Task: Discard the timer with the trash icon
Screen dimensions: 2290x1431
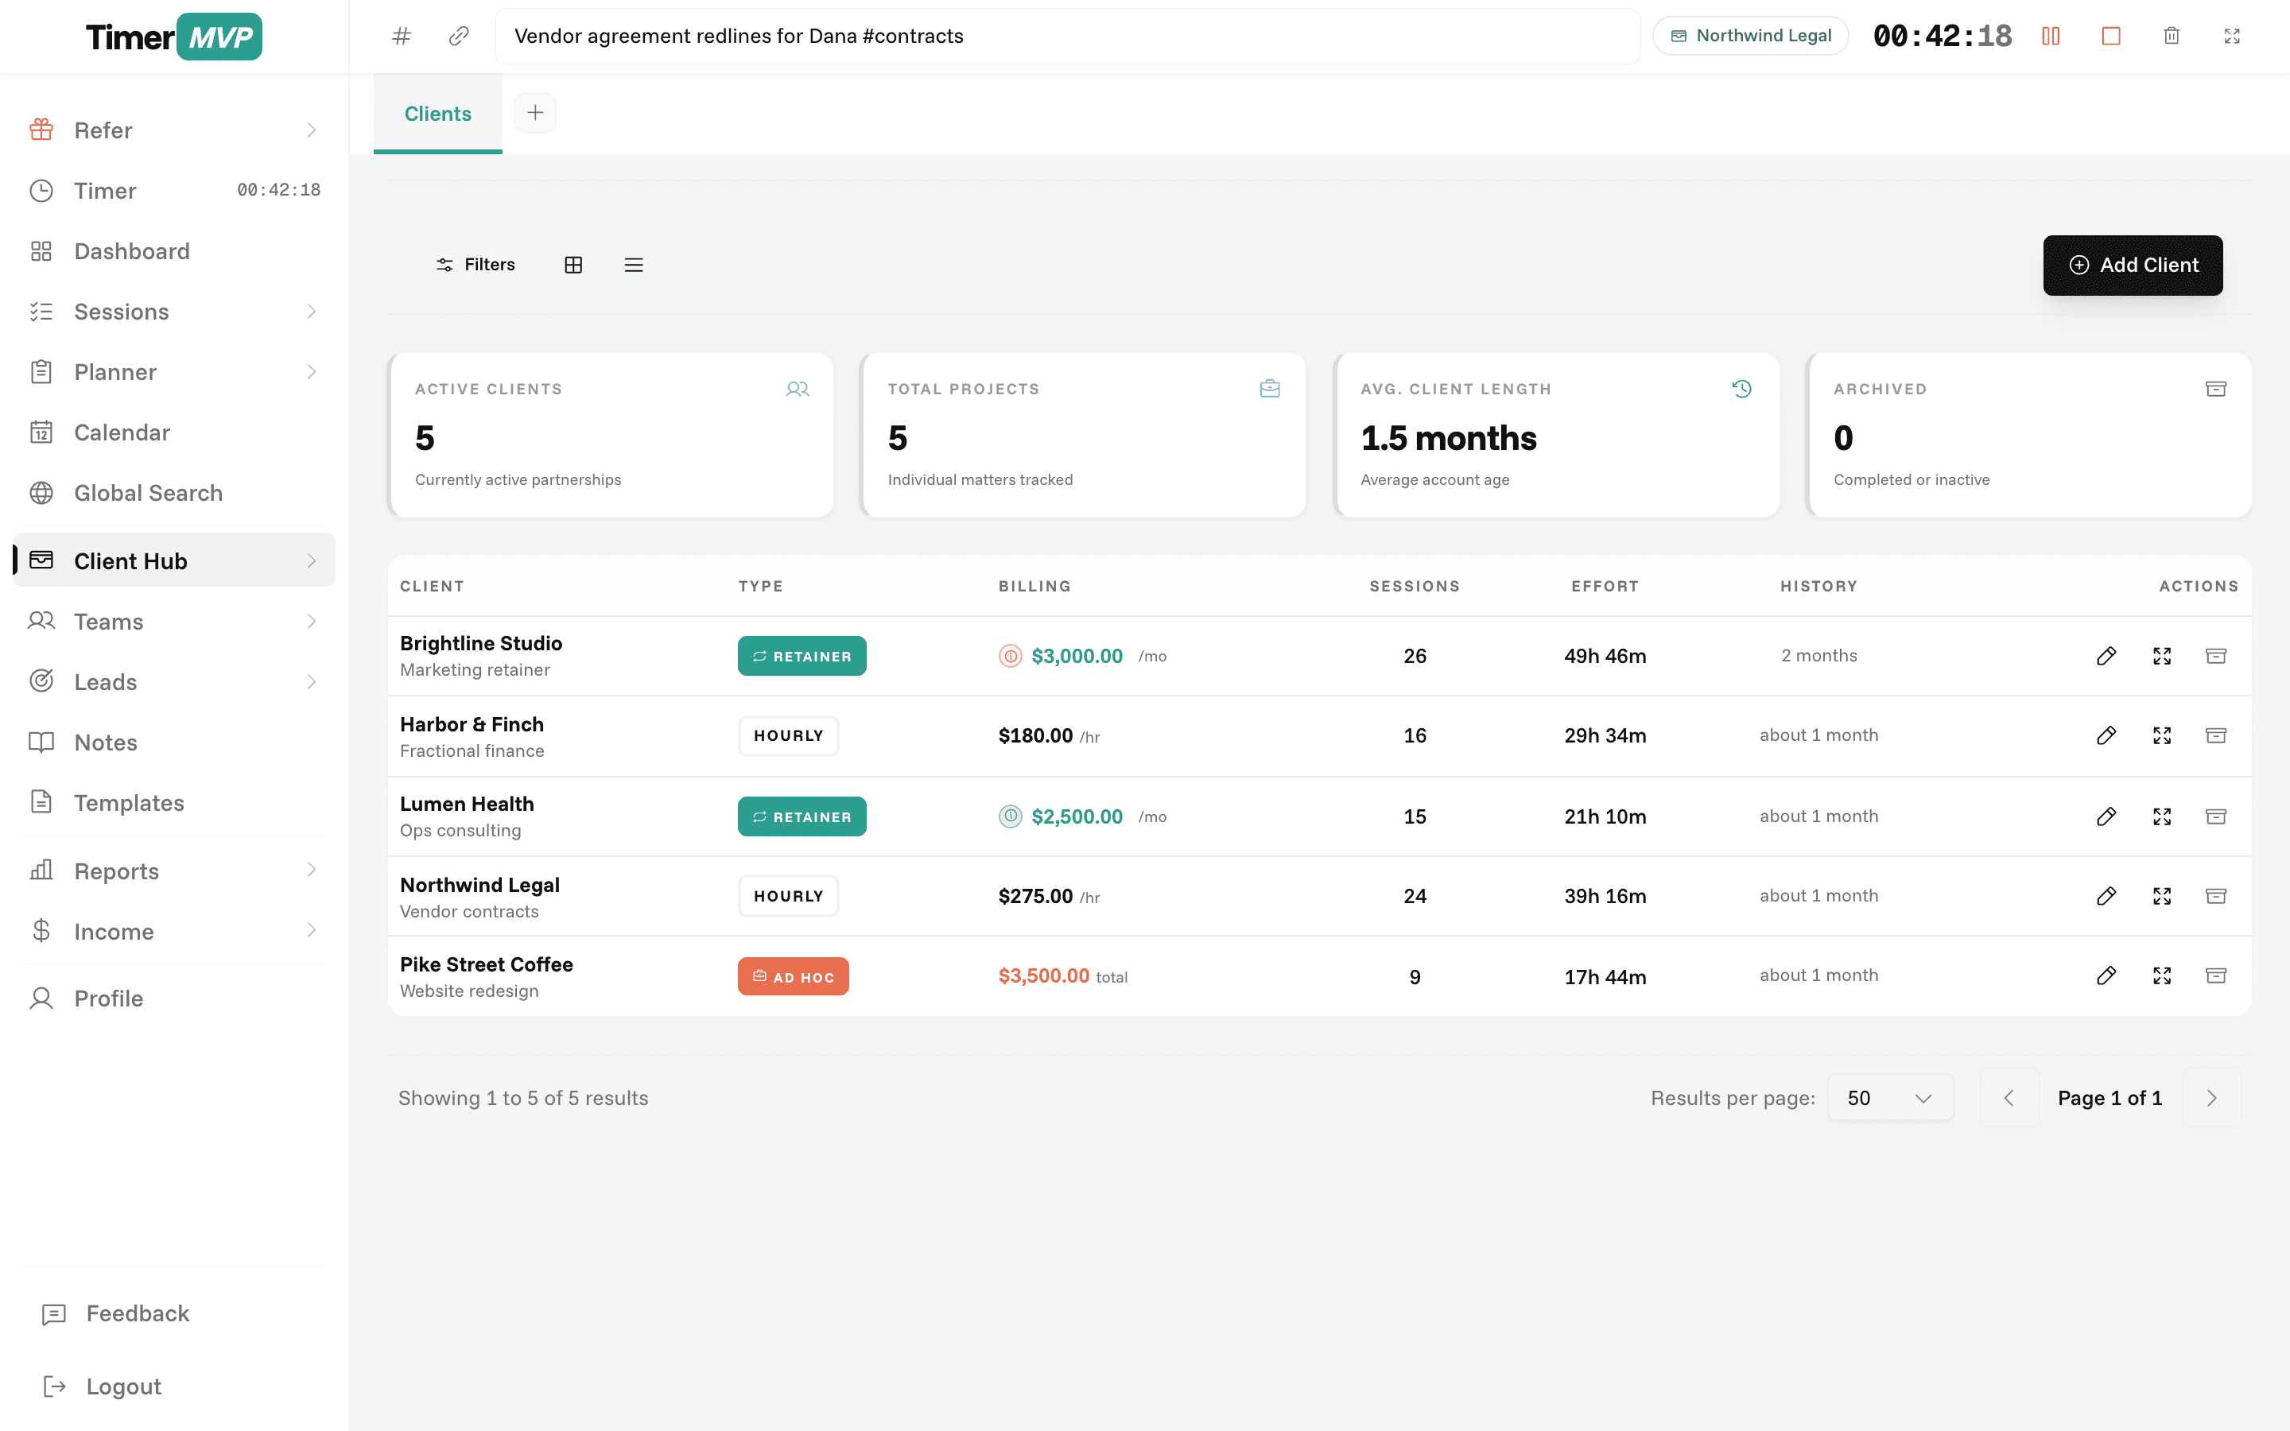Action: 2172,36
